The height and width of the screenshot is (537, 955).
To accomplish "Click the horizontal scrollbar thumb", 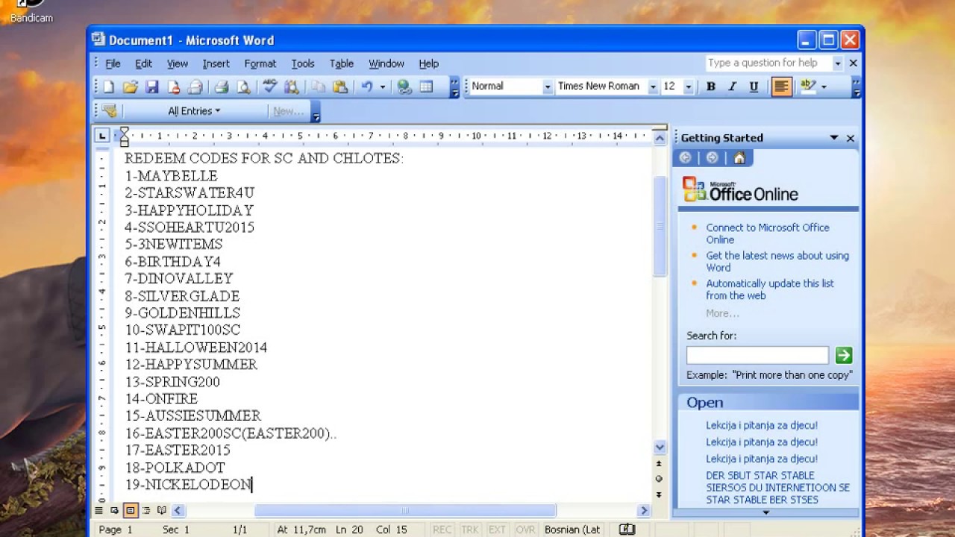I will click(x=405, y=511).
